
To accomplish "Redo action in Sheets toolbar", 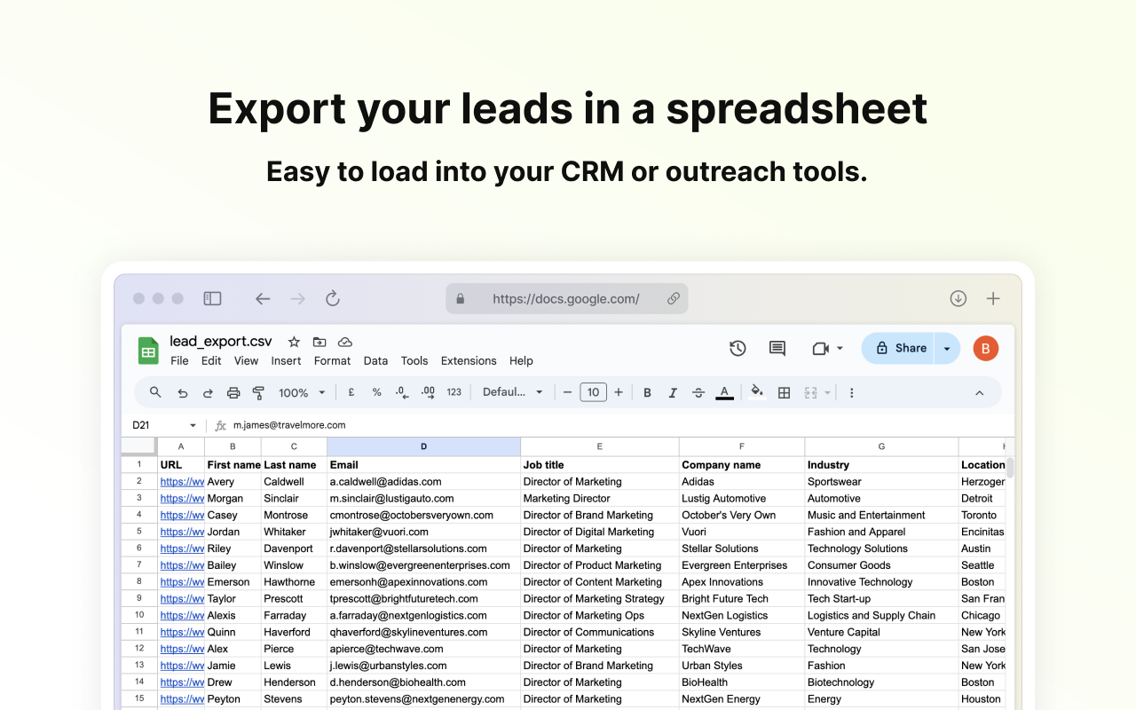I will (x=208, y=392).
